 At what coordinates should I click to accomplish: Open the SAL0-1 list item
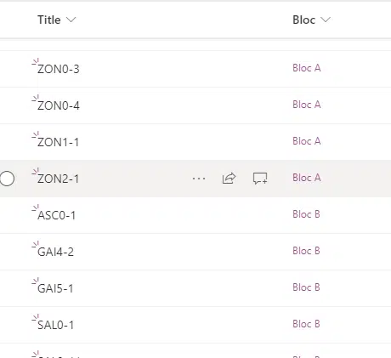[55, 325]
